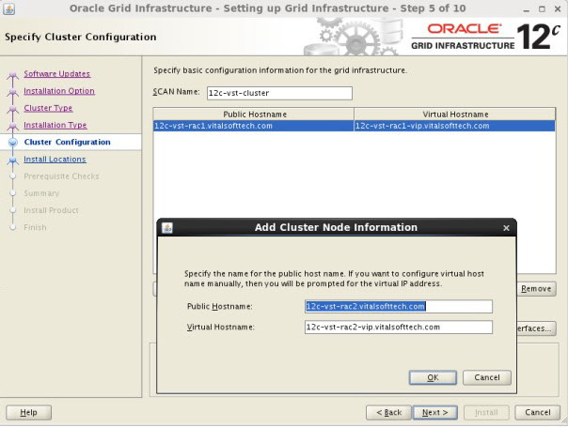Viewport: 568px width, 427px height.
Task: Maximize the Oracle Grid Infrastructure window
Action: (x=542, y=9)
